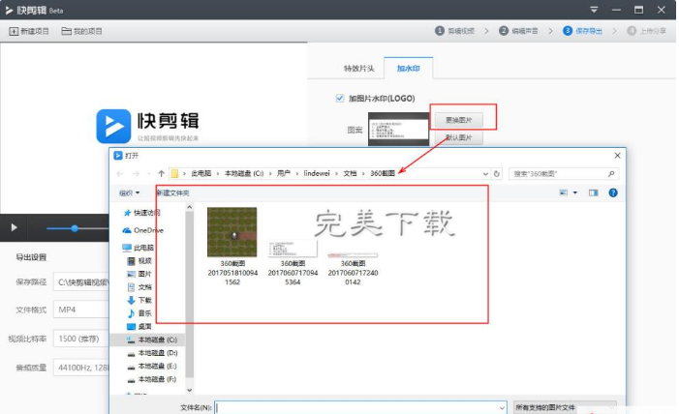This screenshot has width=679, height=414.
Task: Select 本地磁盘 (F:) in navigation tree
Action: pos(152,379)
